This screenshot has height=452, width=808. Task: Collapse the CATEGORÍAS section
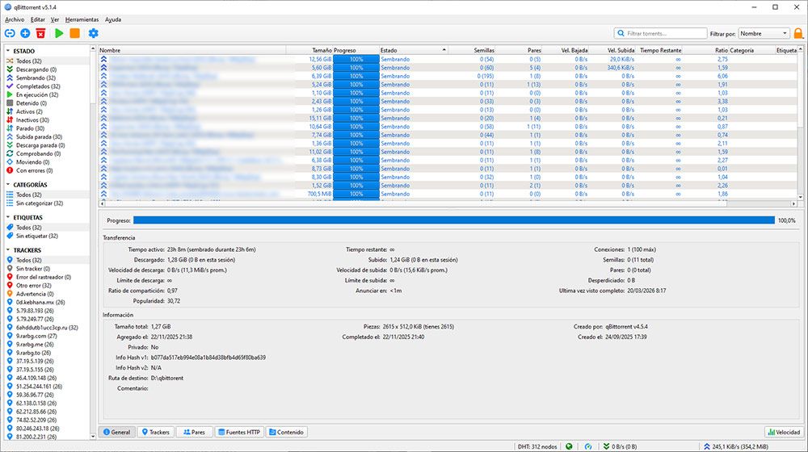click(x=8, y=184)
